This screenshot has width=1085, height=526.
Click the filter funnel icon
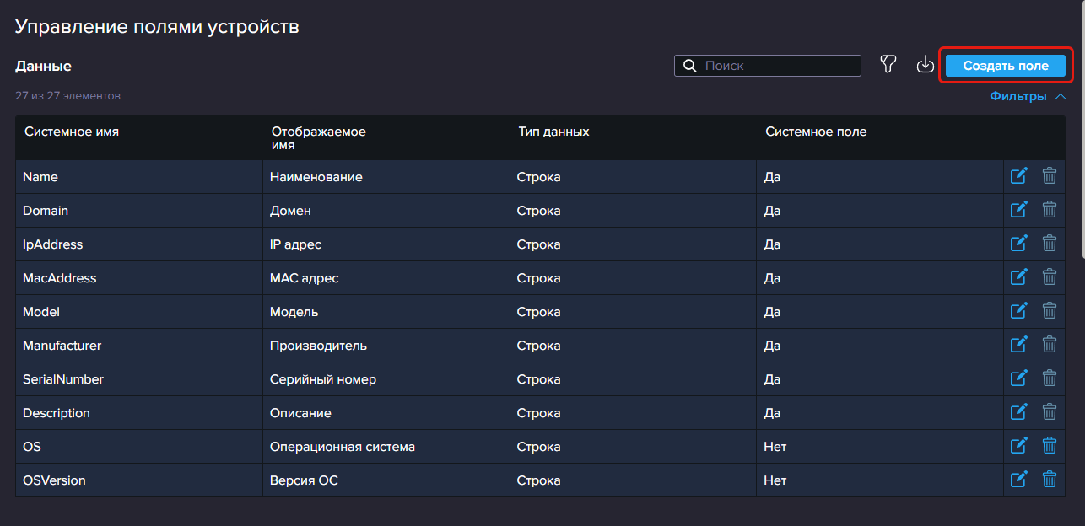click(x=888, y=65)
